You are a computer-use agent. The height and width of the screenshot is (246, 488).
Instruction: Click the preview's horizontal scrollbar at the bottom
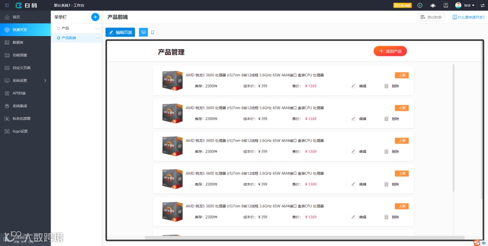click(x=305, y=237)
